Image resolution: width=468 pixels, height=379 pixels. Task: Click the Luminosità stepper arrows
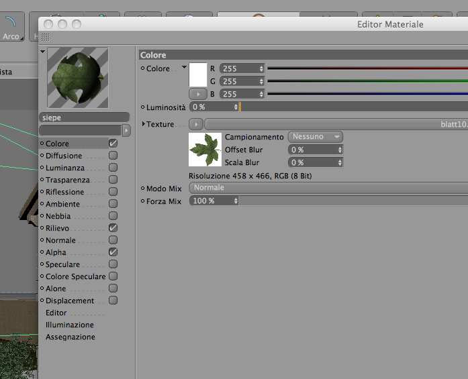pos(236,107)
